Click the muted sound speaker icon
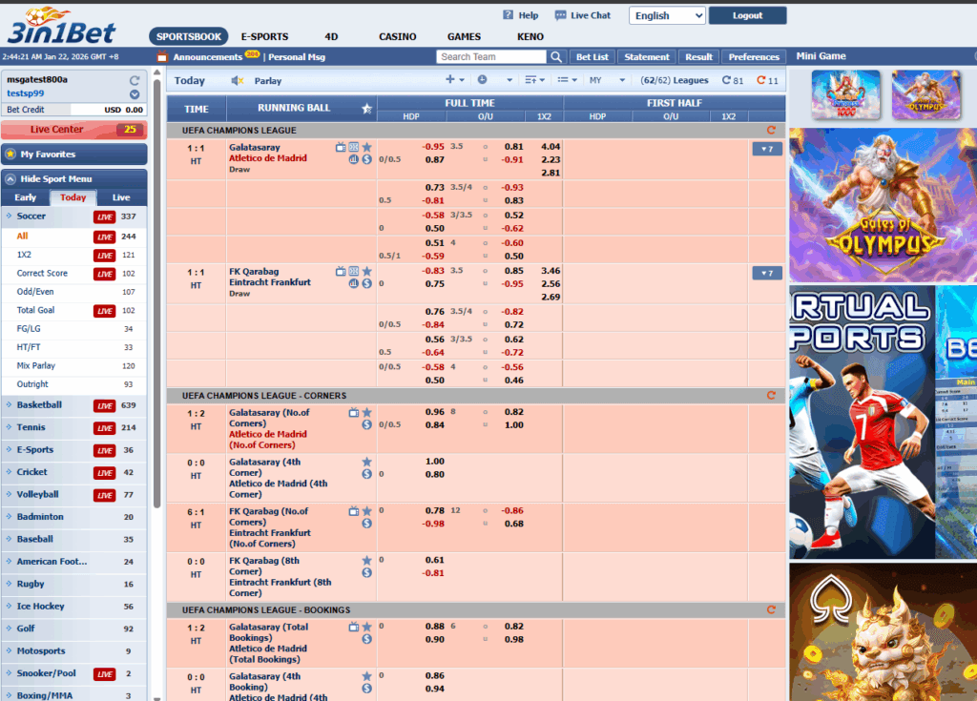Viewport: 977px width, 701px height. point(238,81)
